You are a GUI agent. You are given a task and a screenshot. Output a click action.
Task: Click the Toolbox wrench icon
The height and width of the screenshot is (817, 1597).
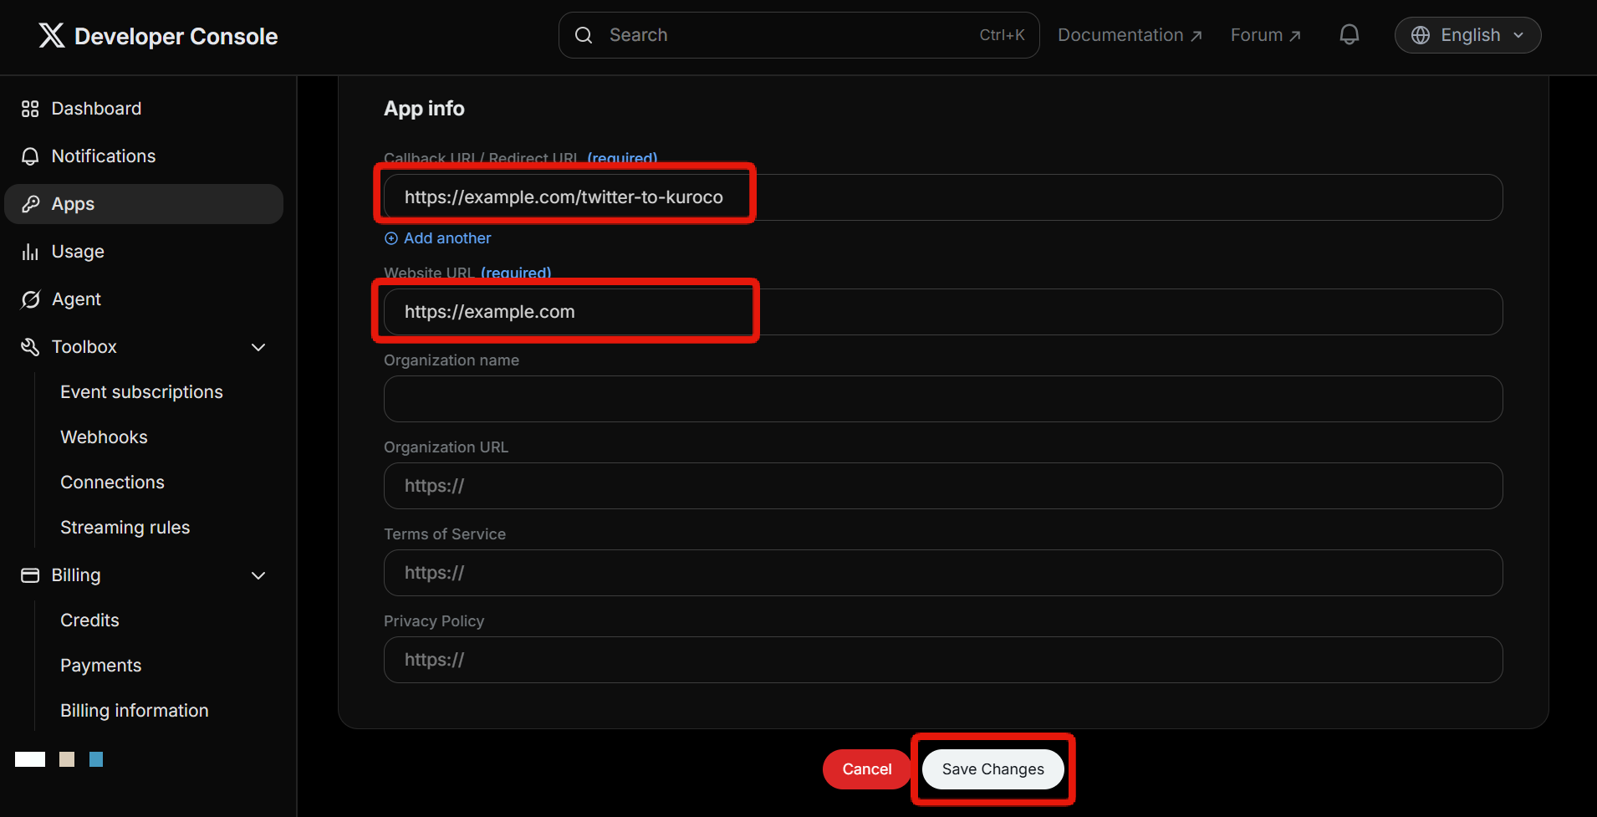point(30,347)
